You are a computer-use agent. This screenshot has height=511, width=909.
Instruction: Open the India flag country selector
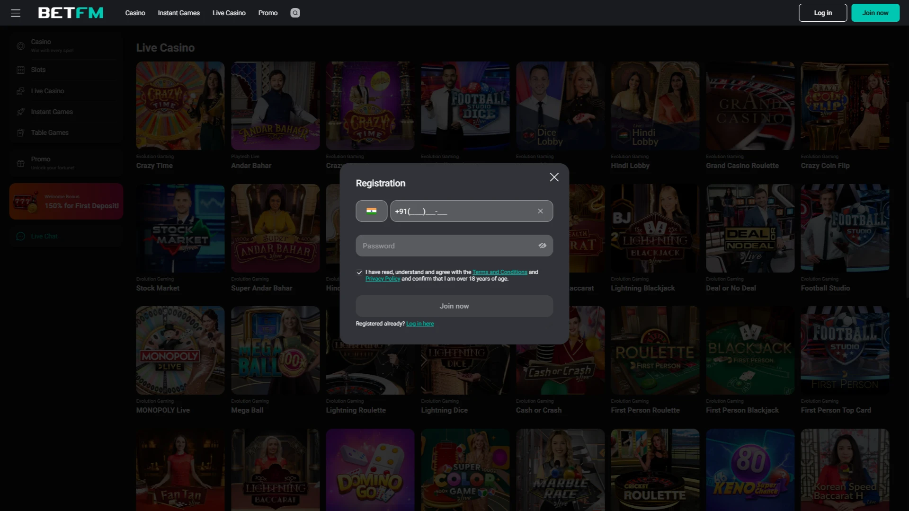click(371, 211)
